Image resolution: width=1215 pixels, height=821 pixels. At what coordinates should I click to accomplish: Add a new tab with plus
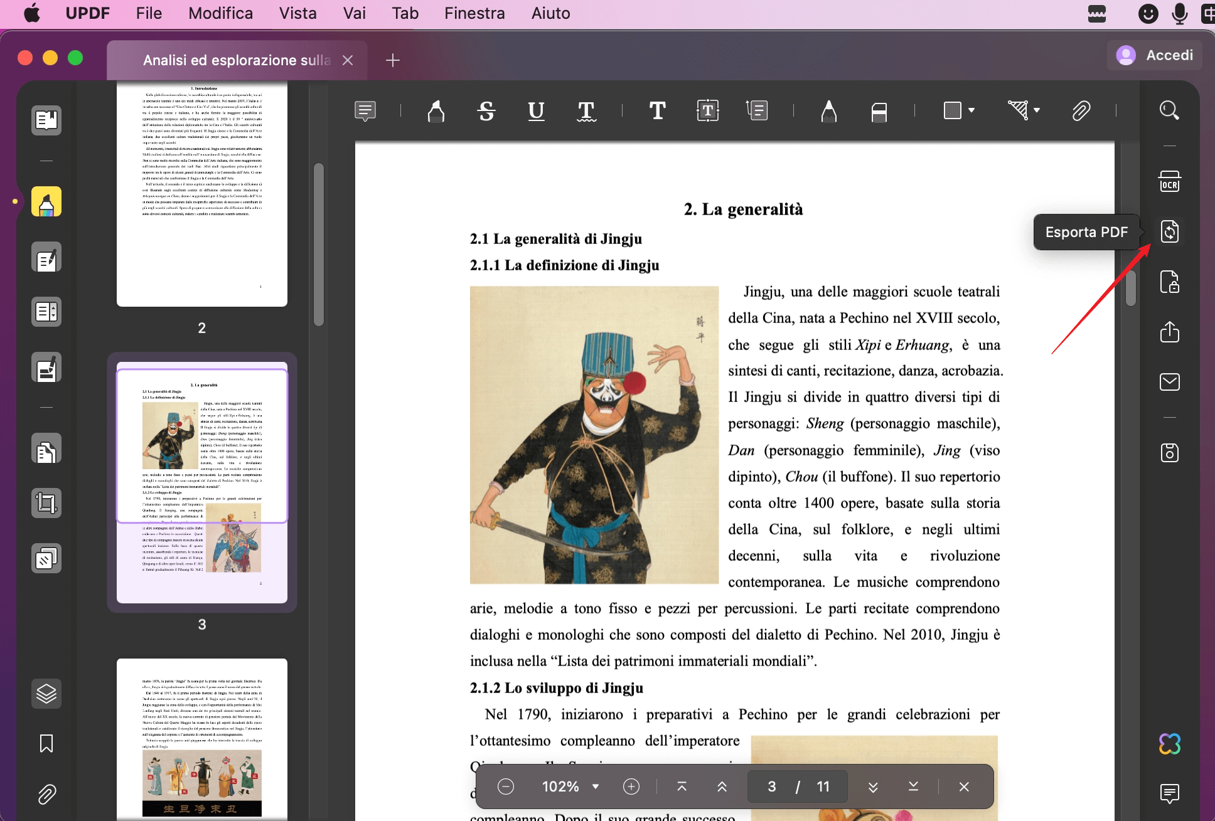[x=393, y=60]
